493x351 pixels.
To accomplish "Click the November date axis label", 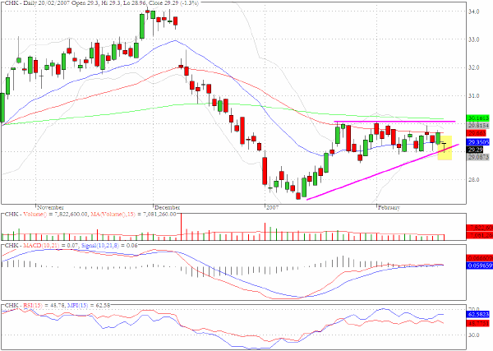I will click(50, 207).
